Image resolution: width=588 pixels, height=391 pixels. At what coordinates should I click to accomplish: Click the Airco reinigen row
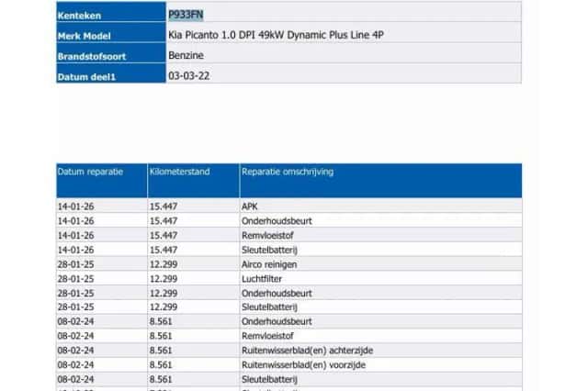pos(288,264)
